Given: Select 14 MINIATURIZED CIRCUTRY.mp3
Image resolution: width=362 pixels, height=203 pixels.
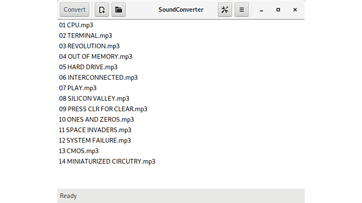Looking at the screenshot, I should [x=107, y=161].
